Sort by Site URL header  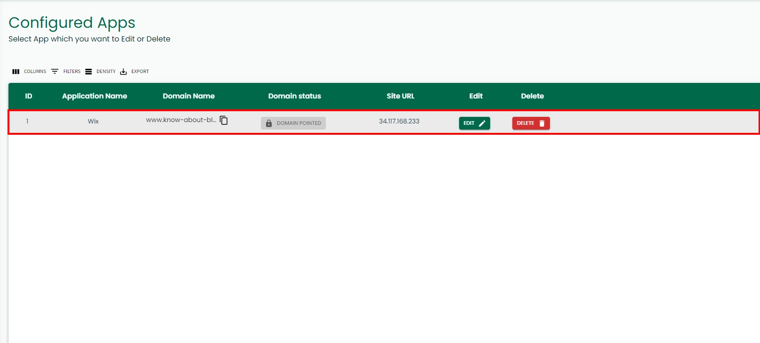[x=401, y=96]
